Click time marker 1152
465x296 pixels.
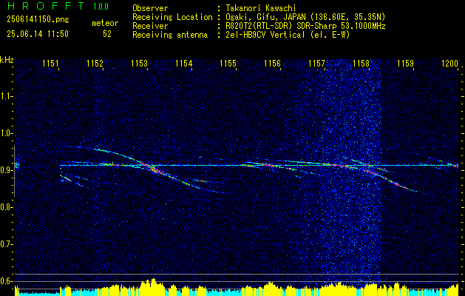point(95,63)
